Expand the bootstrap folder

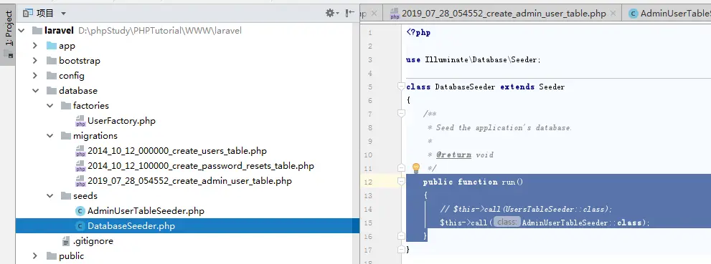[35, 61]
